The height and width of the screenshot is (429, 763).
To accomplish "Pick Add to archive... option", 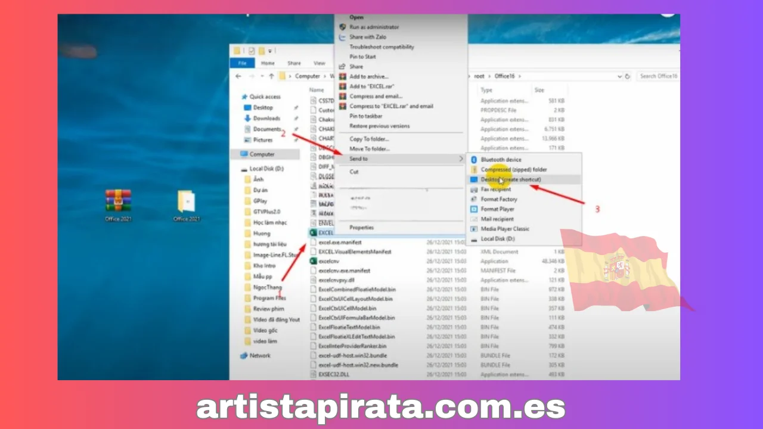I will pos(368,76).
